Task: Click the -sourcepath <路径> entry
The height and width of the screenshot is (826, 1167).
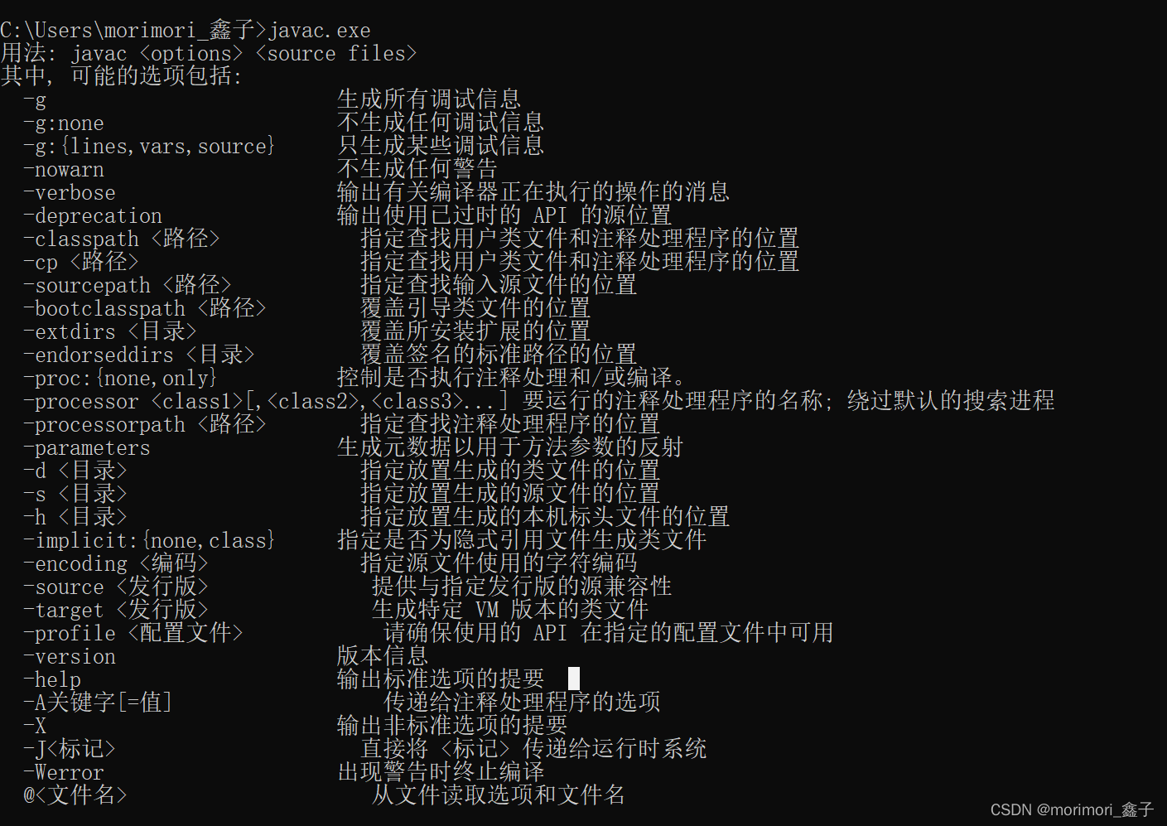Action: point(128,286)
